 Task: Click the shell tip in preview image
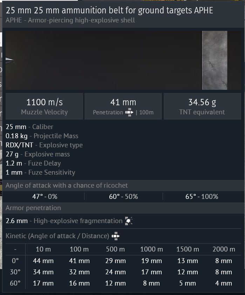[x=9, y=61]
